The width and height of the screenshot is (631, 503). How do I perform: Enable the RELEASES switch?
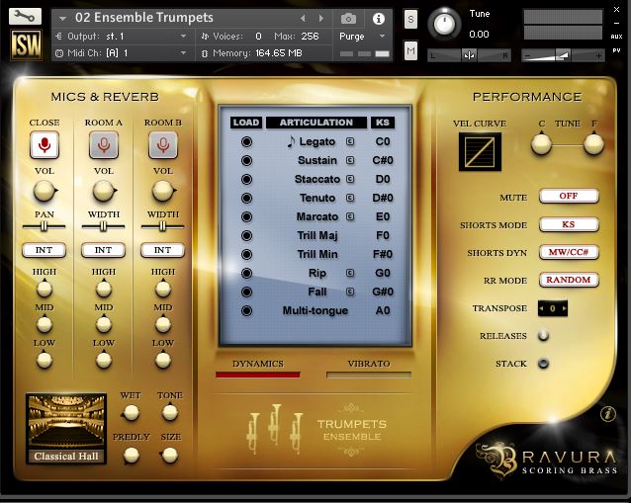(x=543, y=336)
